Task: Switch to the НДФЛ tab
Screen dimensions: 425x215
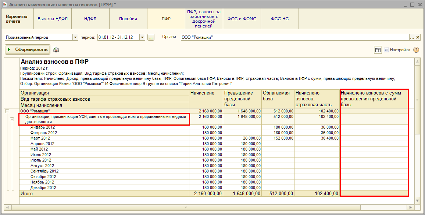Action: point(90,19)
